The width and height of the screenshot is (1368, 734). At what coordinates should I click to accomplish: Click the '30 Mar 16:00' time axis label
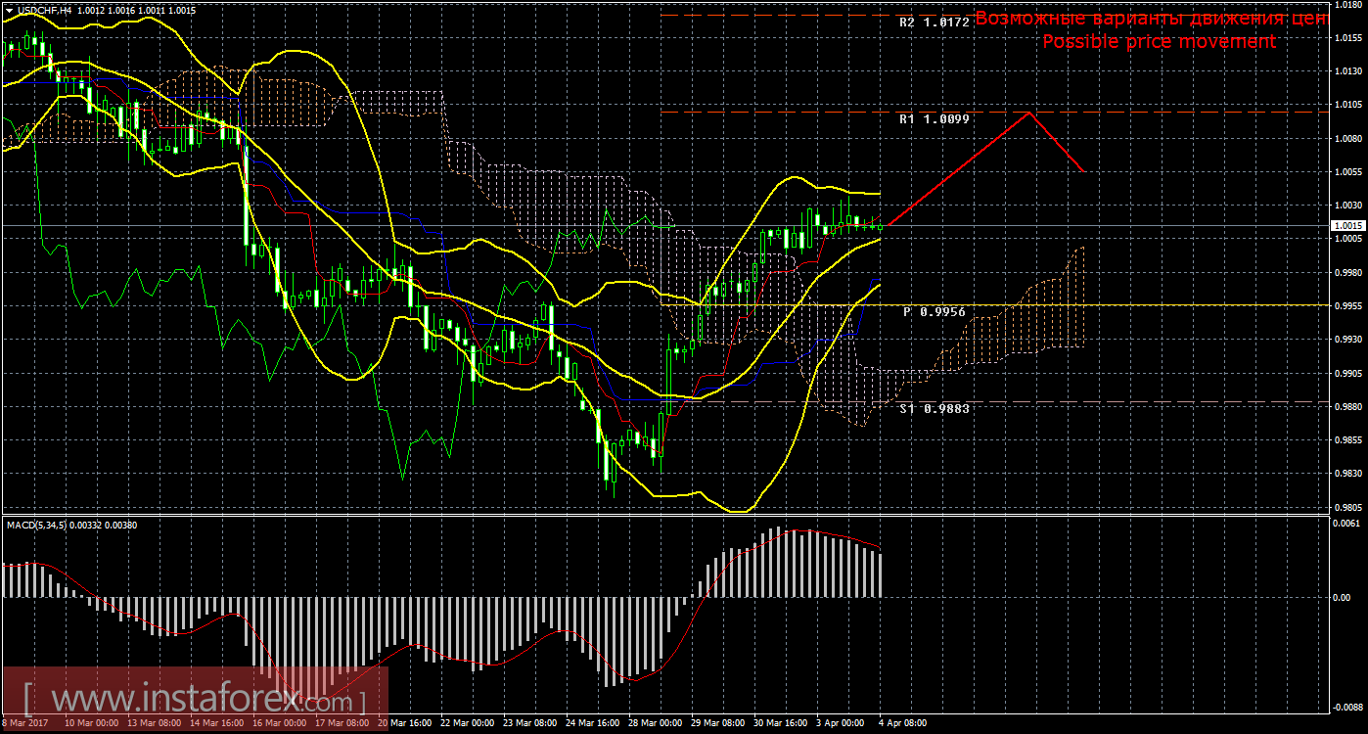[780, 723]
